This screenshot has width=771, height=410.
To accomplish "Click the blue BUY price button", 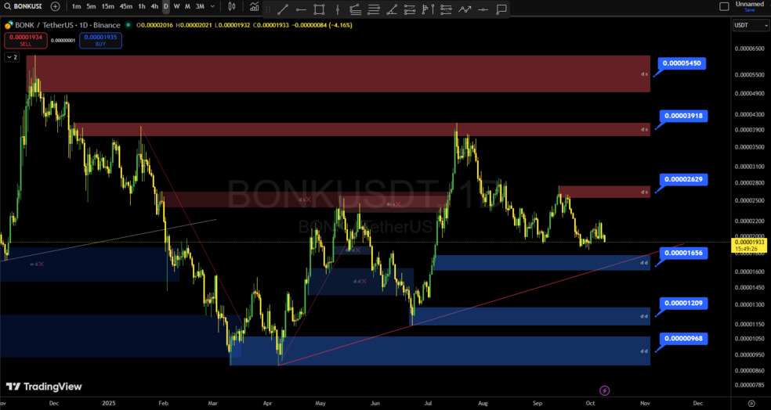I will click(x=100, y=40).
